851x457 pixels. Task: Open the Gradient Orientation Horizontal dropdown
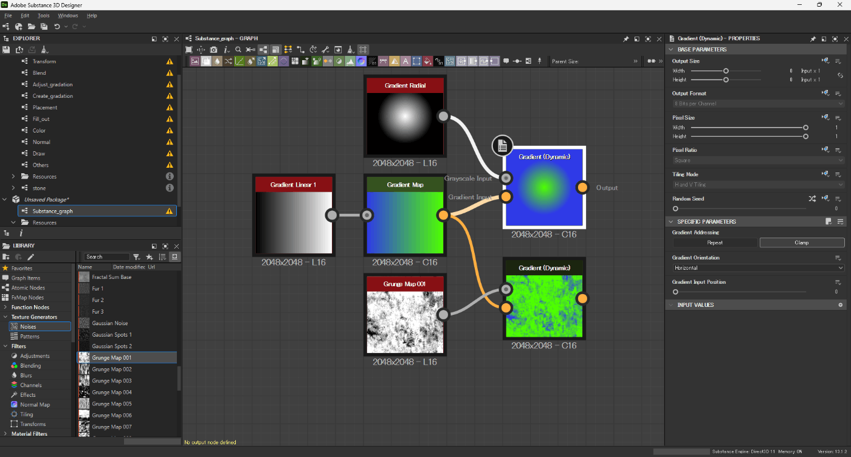click(x=758, y=268)
